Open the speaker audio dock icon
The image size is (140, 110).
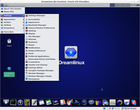pyautogui.click(x=105, y=102)
